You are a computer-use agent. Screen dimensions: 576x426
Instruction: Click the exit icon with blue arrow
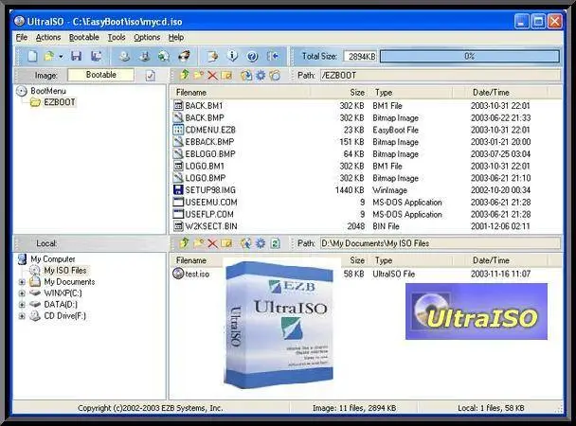[273, 56]
